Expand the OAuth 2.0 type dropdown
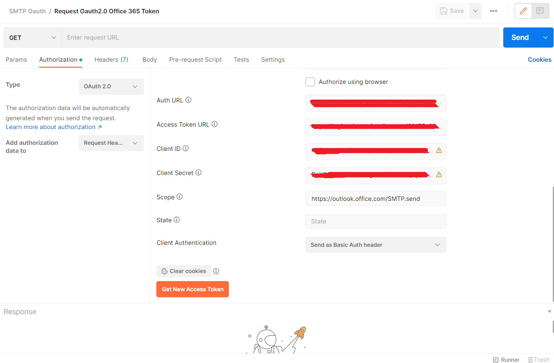The width and height of the screenshot is (554, 363). [x=111, y=87]
